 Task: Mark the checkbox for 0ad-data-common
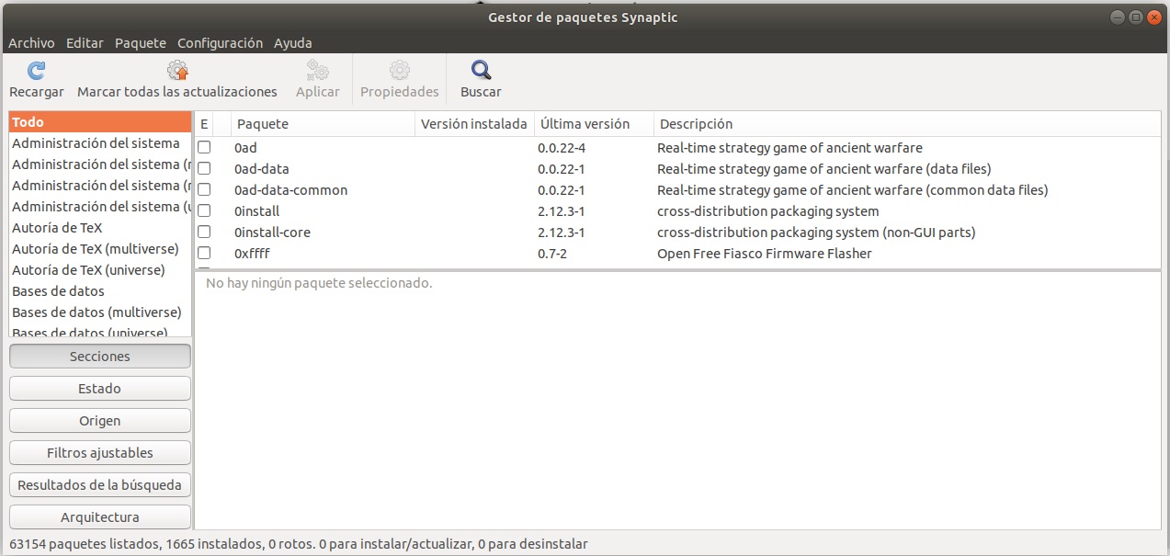tap(204, 190)
